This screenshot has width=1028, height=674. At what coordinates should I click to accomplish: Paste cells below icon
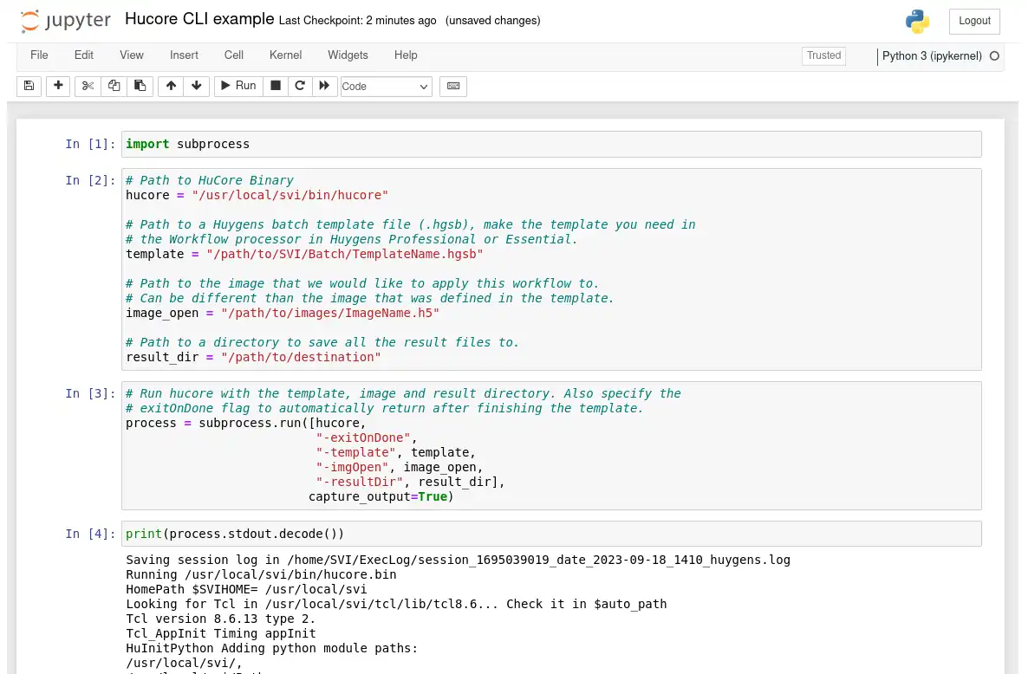click(x=140, y=86)
